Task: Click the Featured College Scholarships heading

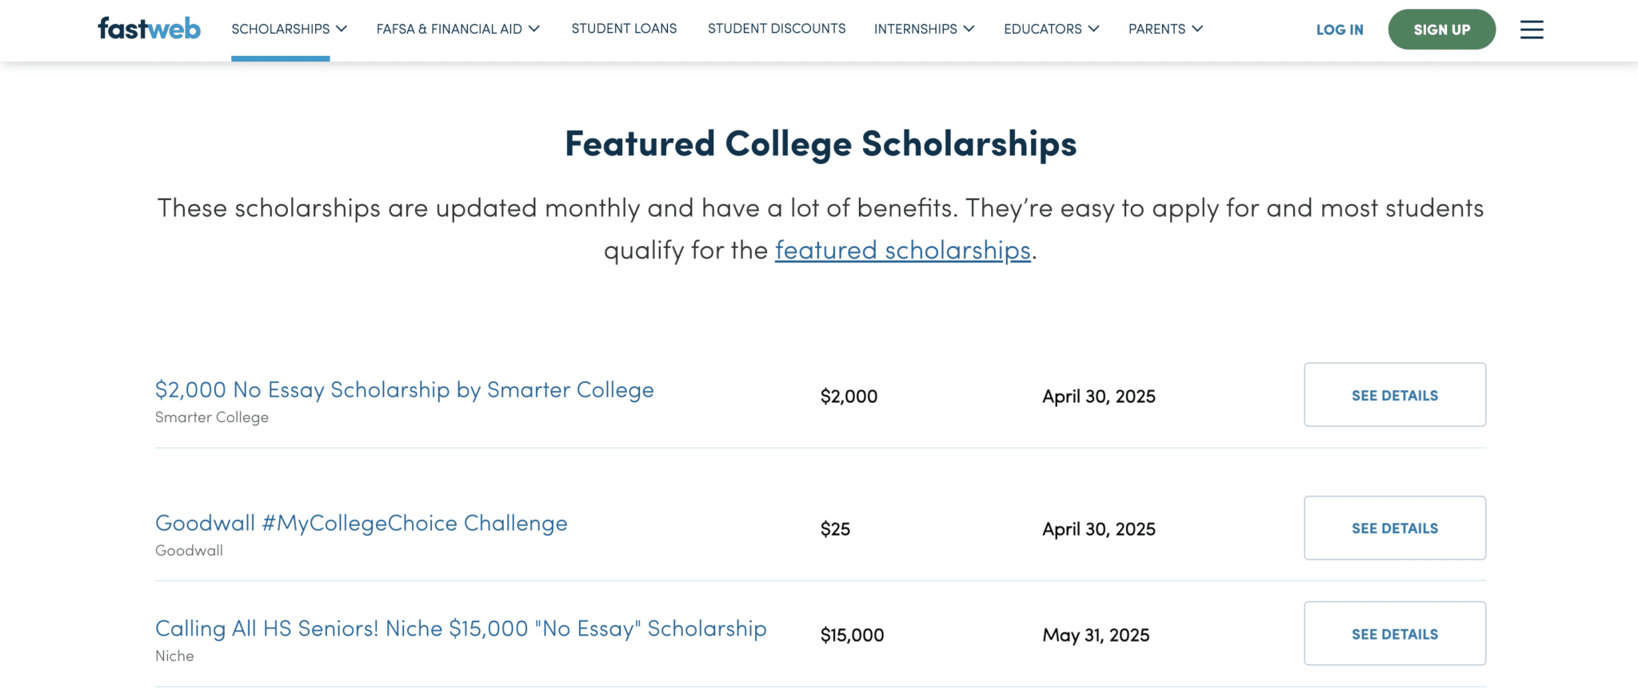Action: tap(819, 144)
